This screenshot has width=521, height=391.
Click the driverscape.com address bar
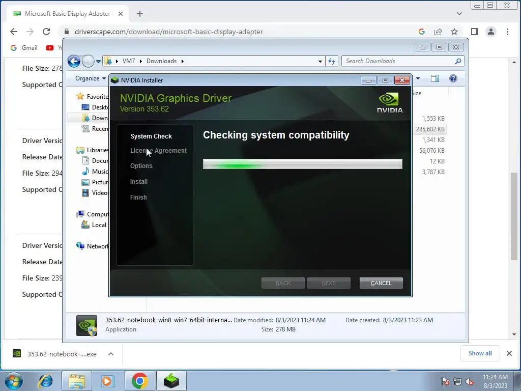coord(169,32)
